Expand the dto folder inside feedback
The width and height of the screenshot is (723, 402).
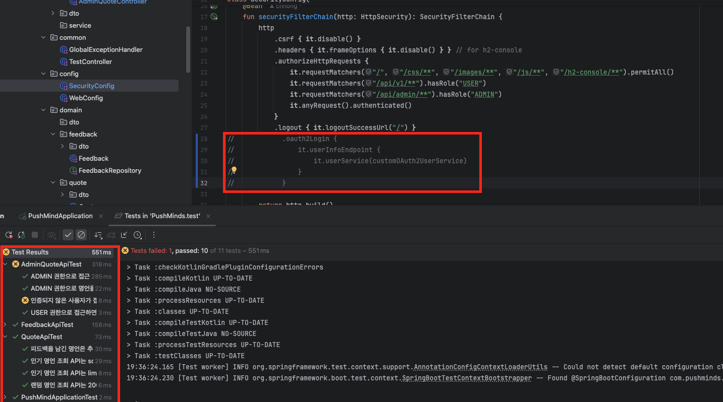(63, 146)
